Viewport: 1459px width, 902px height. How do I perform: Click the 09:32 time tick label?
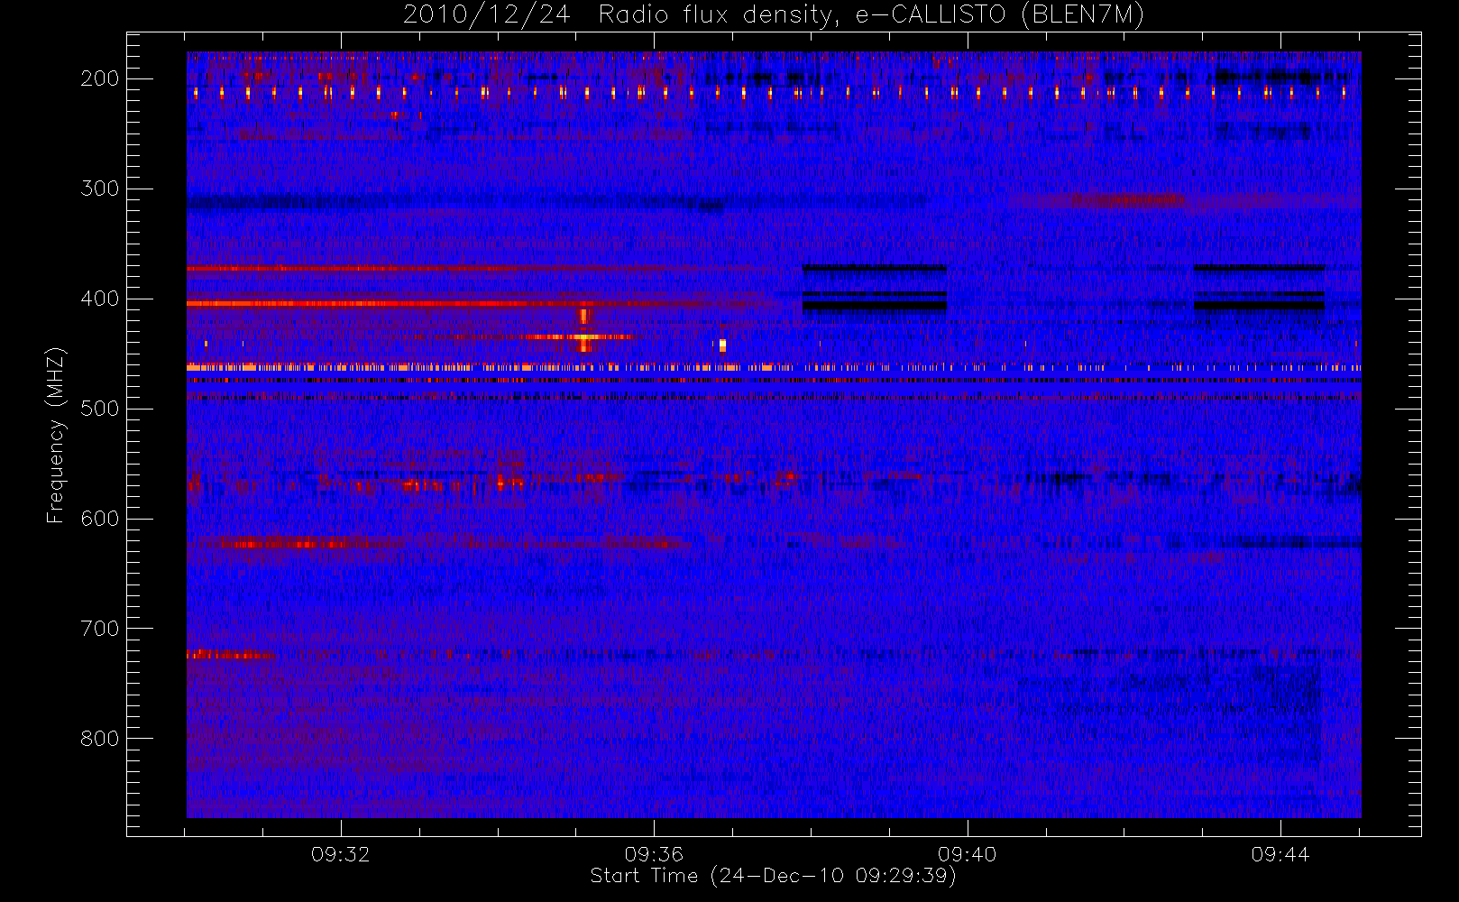click(341, 854)
